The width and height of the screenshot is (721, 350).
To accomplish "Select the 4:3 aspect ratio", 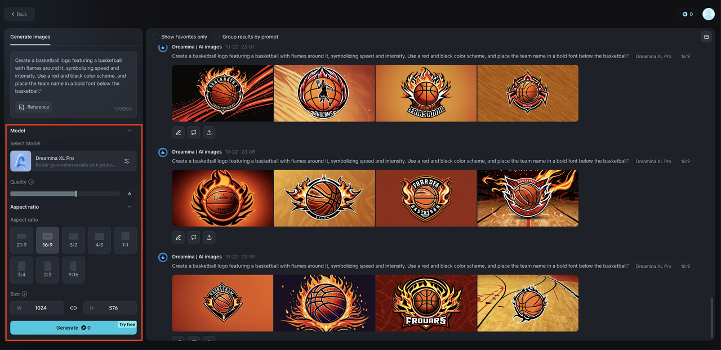I will pos(99,240).
